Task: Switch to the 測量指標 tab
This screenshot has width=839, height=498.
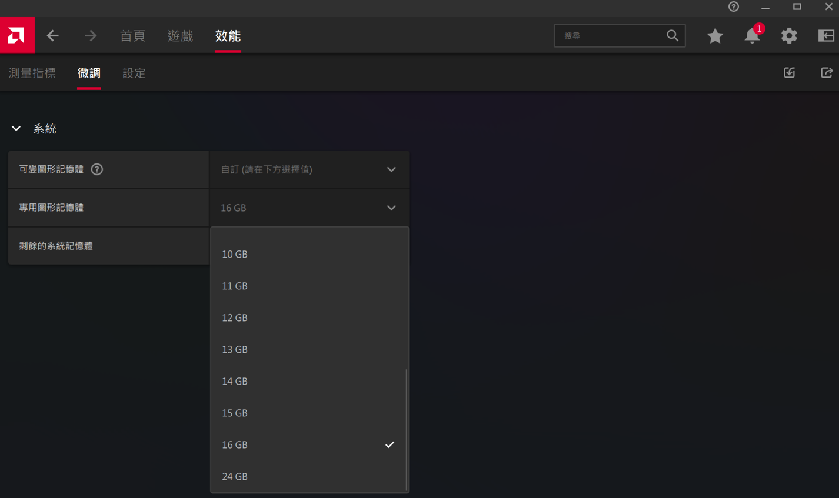Action: tap(32, 73)
